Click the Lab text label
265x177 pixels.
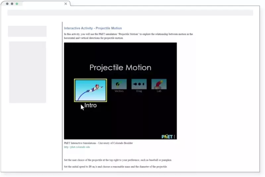[x=159, y=91]
